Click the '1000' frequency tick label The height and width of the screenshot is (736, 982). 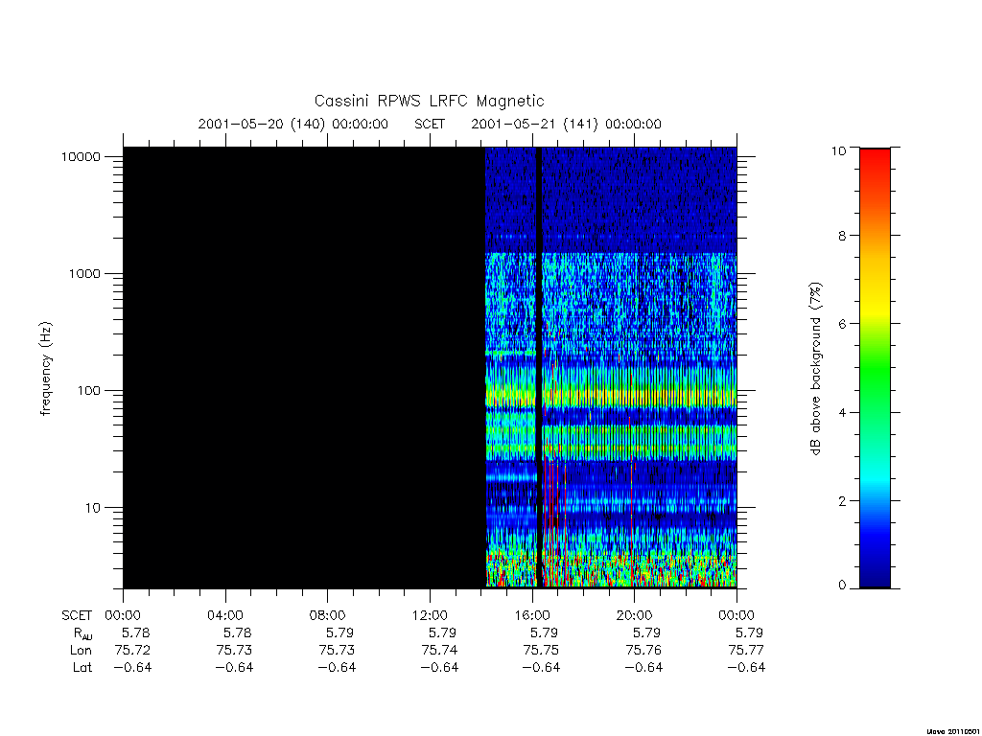(84, 273)
